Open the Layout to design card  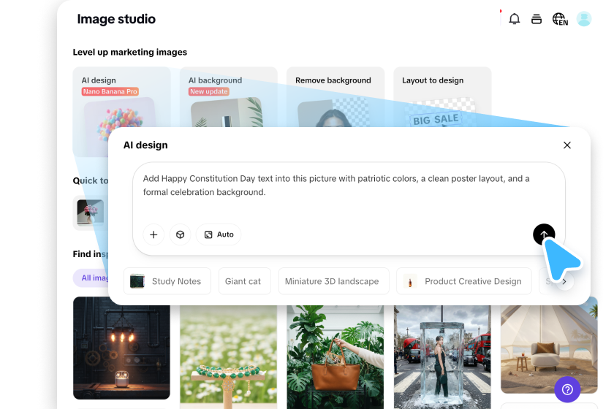coord(442,97)
